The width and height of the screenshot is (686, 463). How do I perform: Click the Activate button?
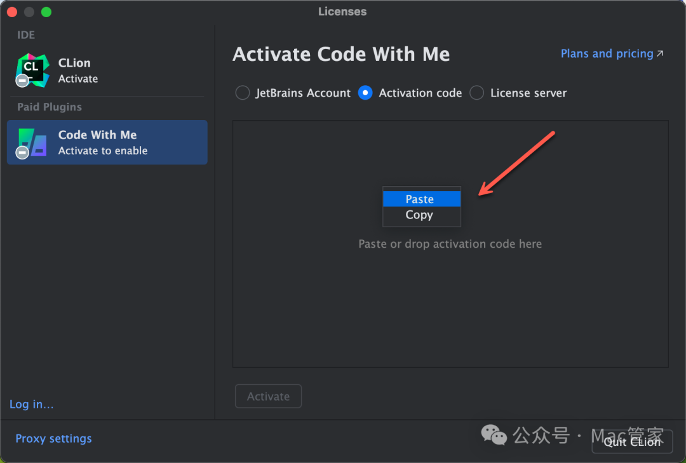(268, 396)
